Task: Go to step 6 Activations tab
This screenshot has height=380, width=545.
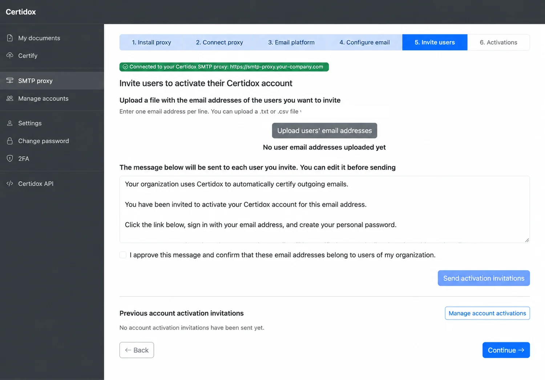Action: pyautogui.click(x=498, y=42)
